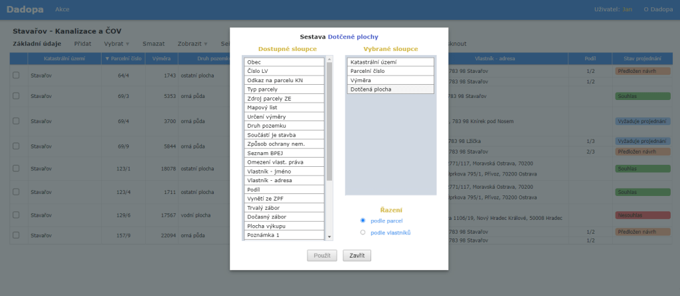The image size is (680, 296).
Task: Choose 'podle vlastníků' sorting radio button
Action: pos(363,232)
